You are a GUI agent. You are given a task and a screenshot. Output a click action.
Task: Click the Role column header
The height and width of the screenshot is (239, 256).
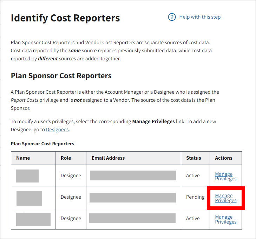[66, 158]
